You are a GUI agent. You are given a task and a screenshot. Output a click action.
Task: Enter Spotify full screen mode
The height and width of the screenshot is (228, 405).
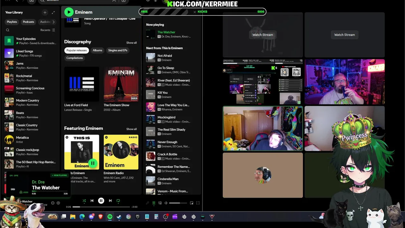(198, 203)
